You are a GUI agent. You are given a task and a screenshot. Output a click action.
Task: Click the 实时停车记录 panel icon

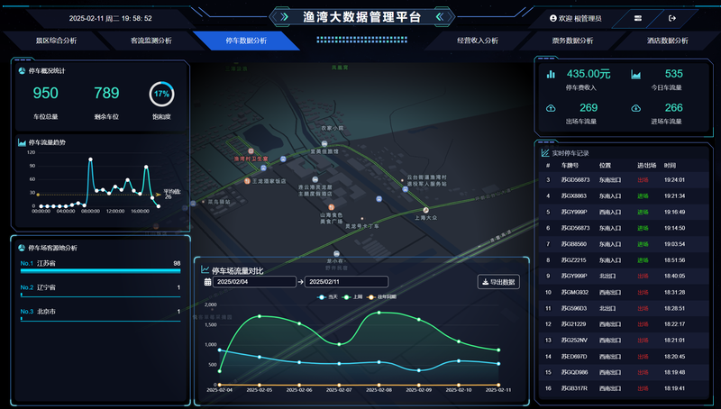coord(545,153)
